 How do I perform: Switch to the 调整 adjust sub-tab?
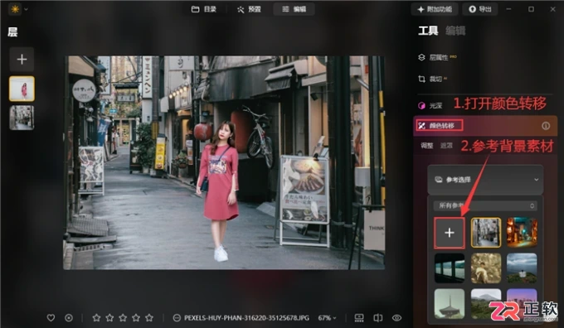coord(427,146)
